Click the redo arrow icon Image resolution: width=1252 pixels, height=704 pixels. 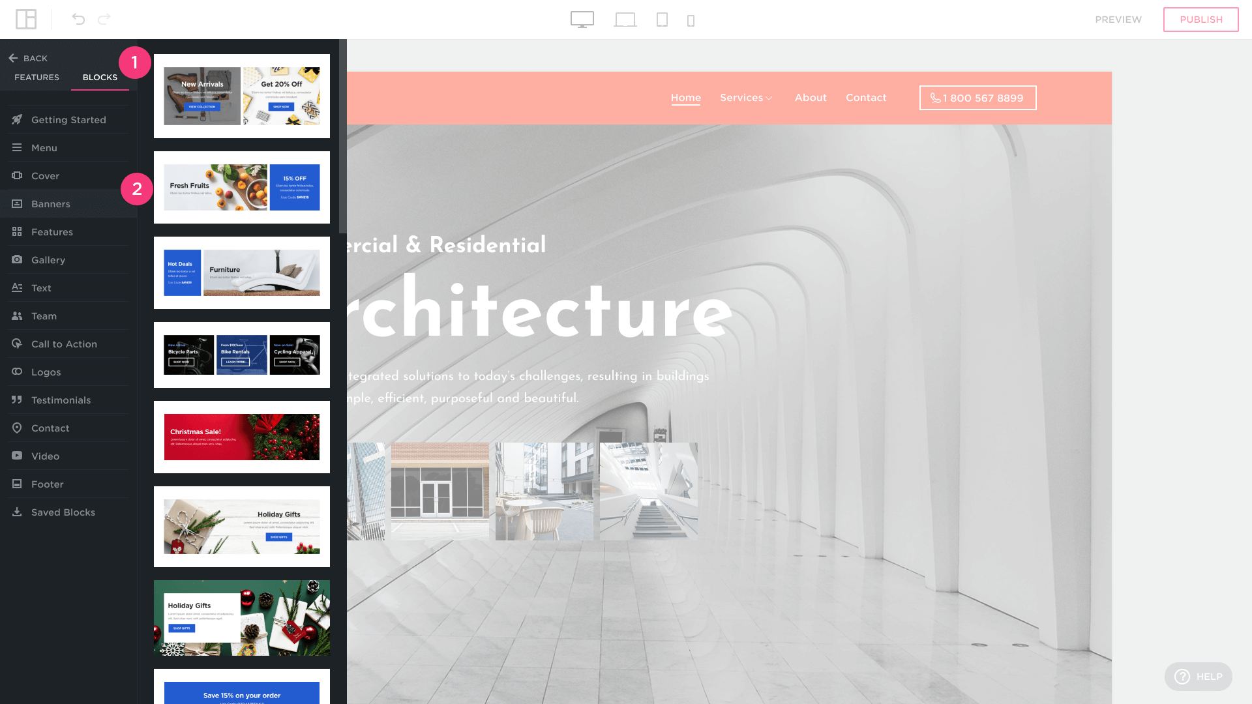click(x=104, y=20)
